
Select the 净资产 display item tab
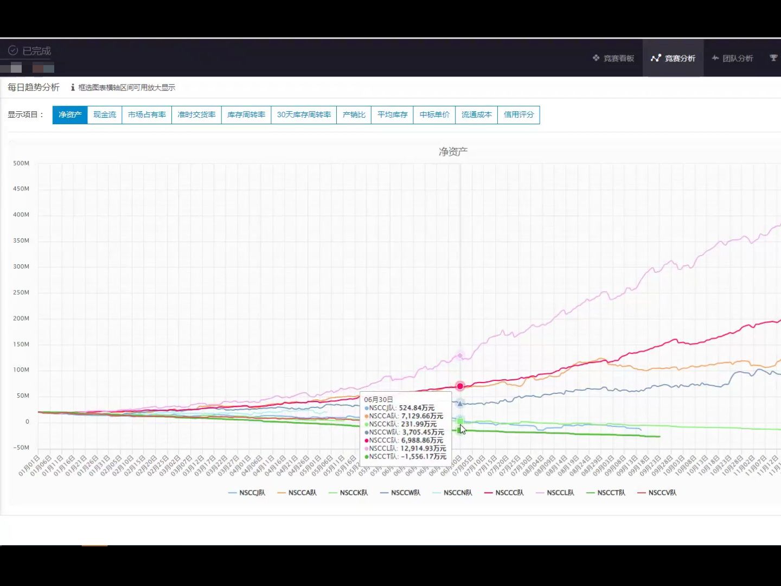pyautogui.click(x=70, y=114)
